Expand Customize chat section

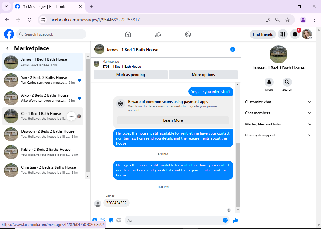278,102
